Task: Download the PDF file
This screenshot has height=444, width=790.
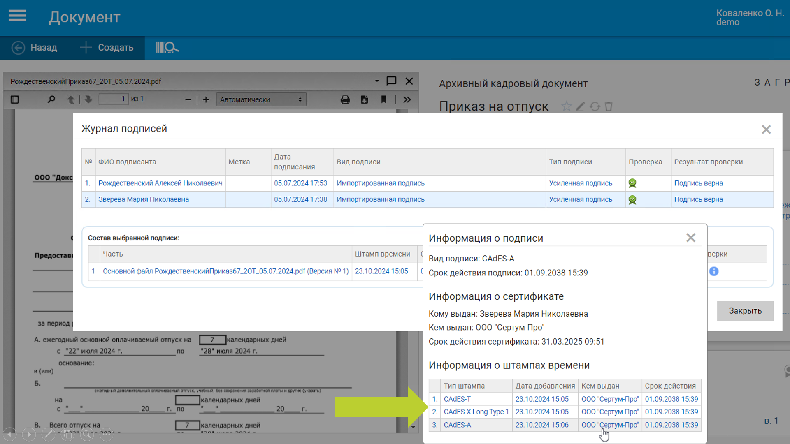Action: (x=364, y=99)
